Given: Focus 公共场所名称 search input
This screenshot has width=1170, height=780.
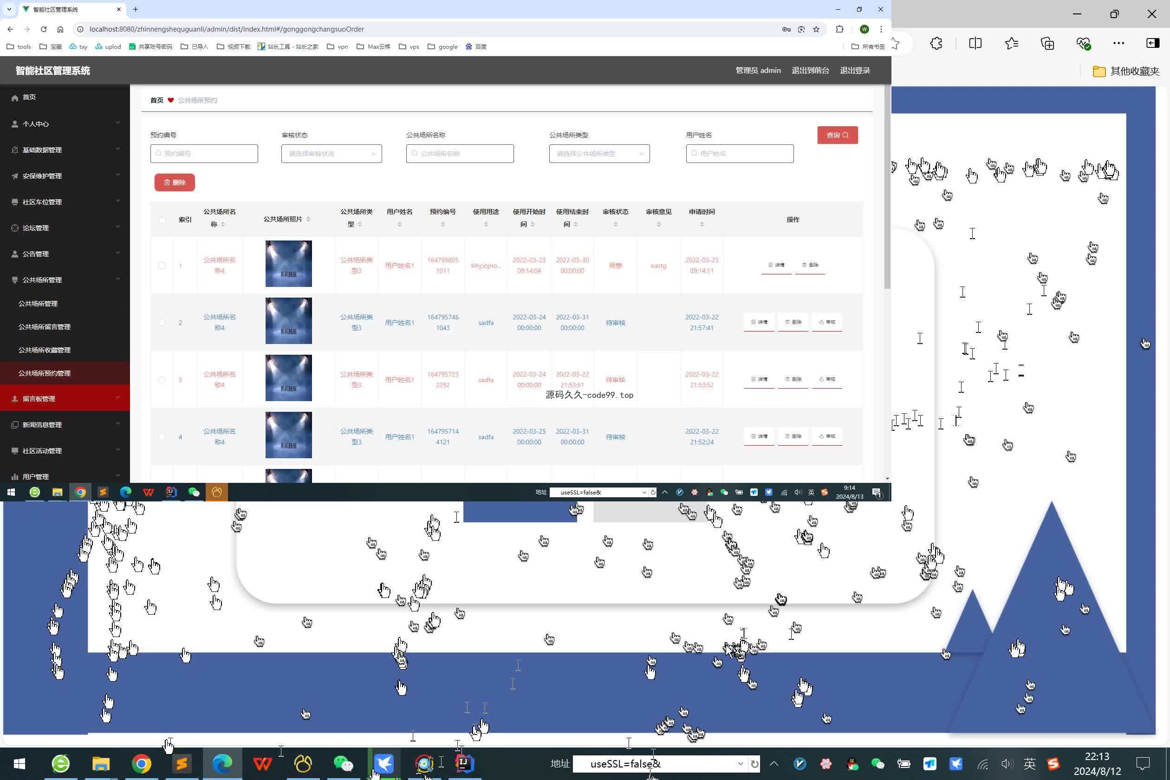Looking at the screenshot, I should [x=460, y=154].
